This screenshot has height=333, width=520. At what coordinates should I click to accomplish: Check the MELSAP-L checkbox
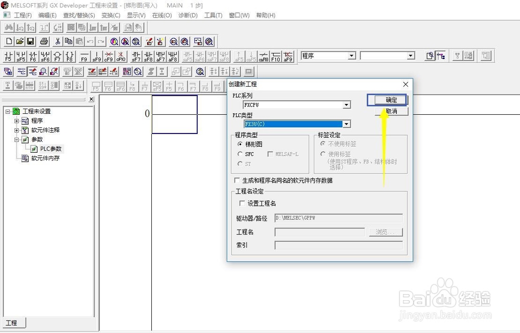click(270, 154)
